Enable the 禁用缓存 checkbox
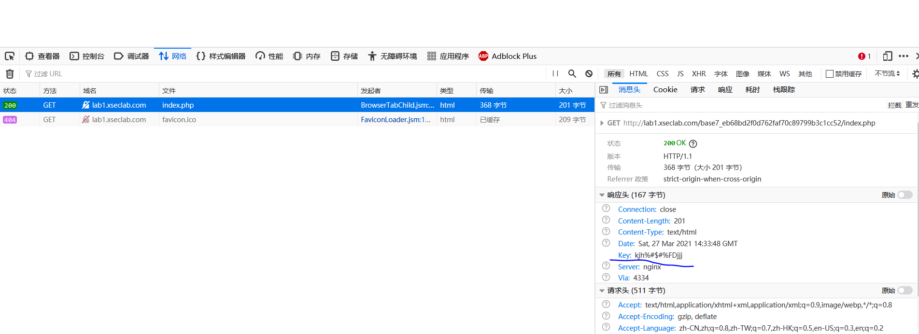Viewport: 919px width, 334px height. click(830, 74)
